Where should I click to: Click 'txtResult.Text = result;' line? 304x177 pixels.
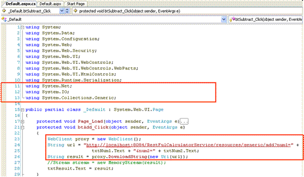click(x=80, y=168)
